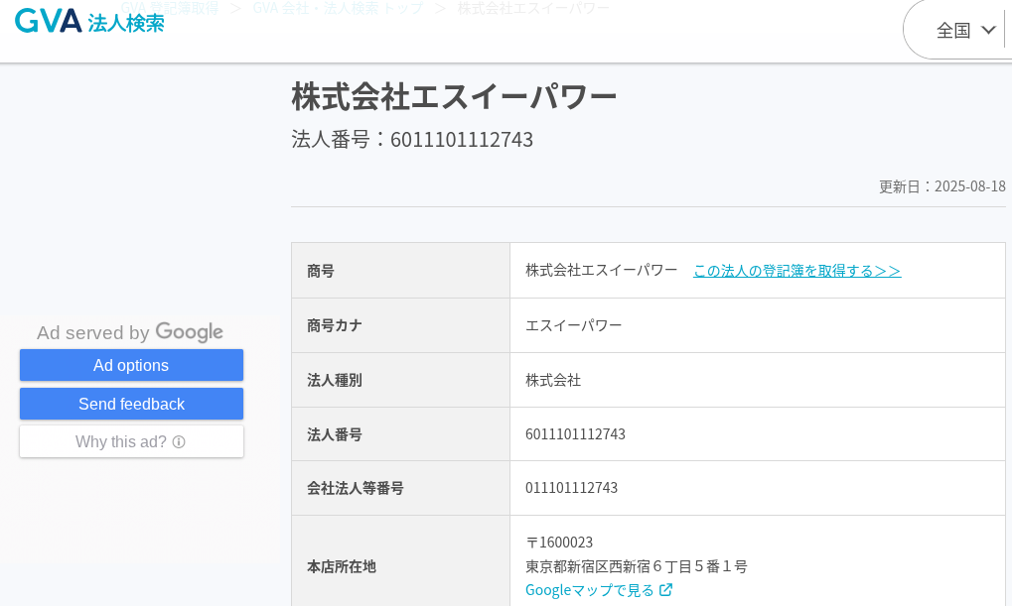This screenshot has height=606, width=1012.
Task: Select the 法人種別 row label
Action: (335, 380)
